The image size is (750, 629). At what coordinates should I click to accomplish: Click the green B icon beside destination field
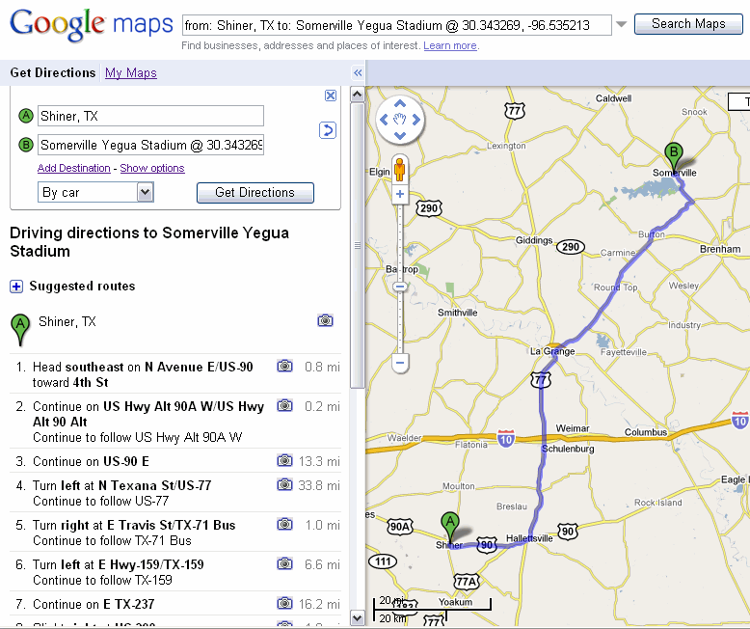25,145
